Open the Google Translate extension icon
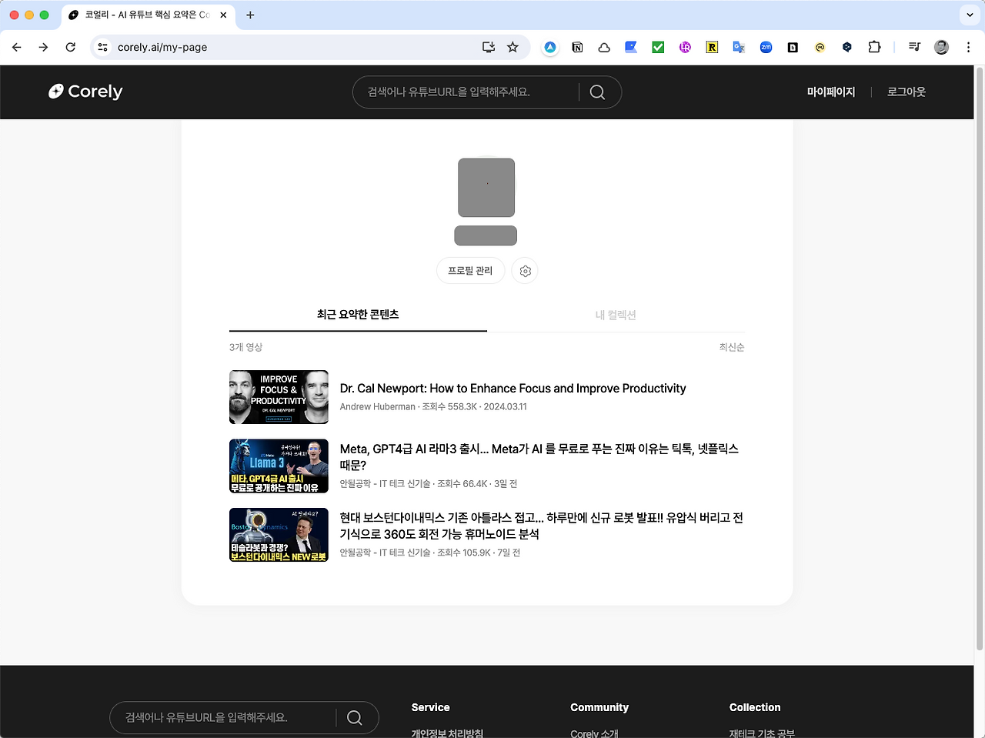This screenshot has width=985, height=738. (x=739, y=47)
